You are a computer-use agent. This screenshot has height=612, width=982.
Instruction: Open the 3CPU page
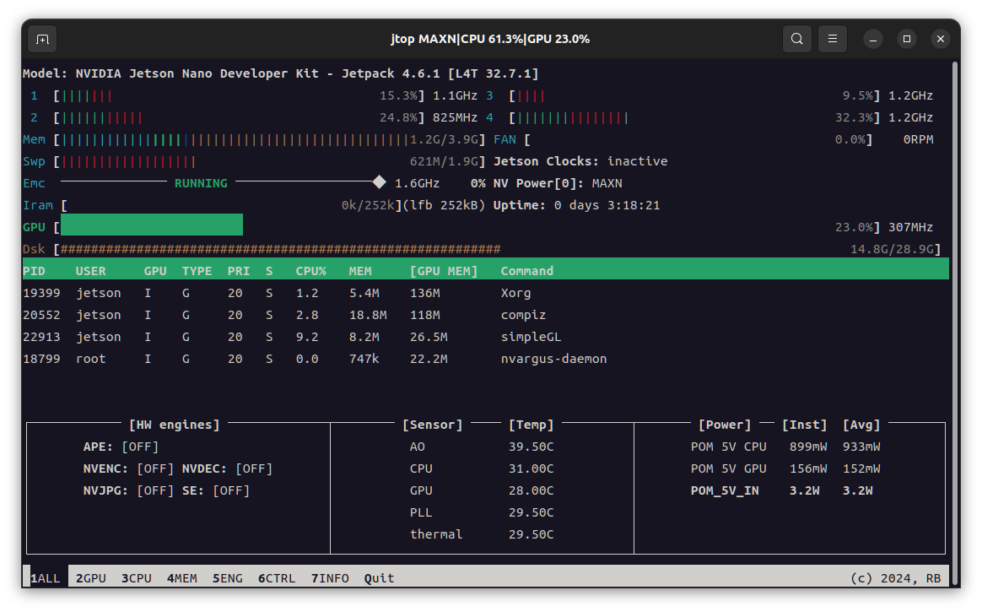pyautogui.click(x=137, y=578)
